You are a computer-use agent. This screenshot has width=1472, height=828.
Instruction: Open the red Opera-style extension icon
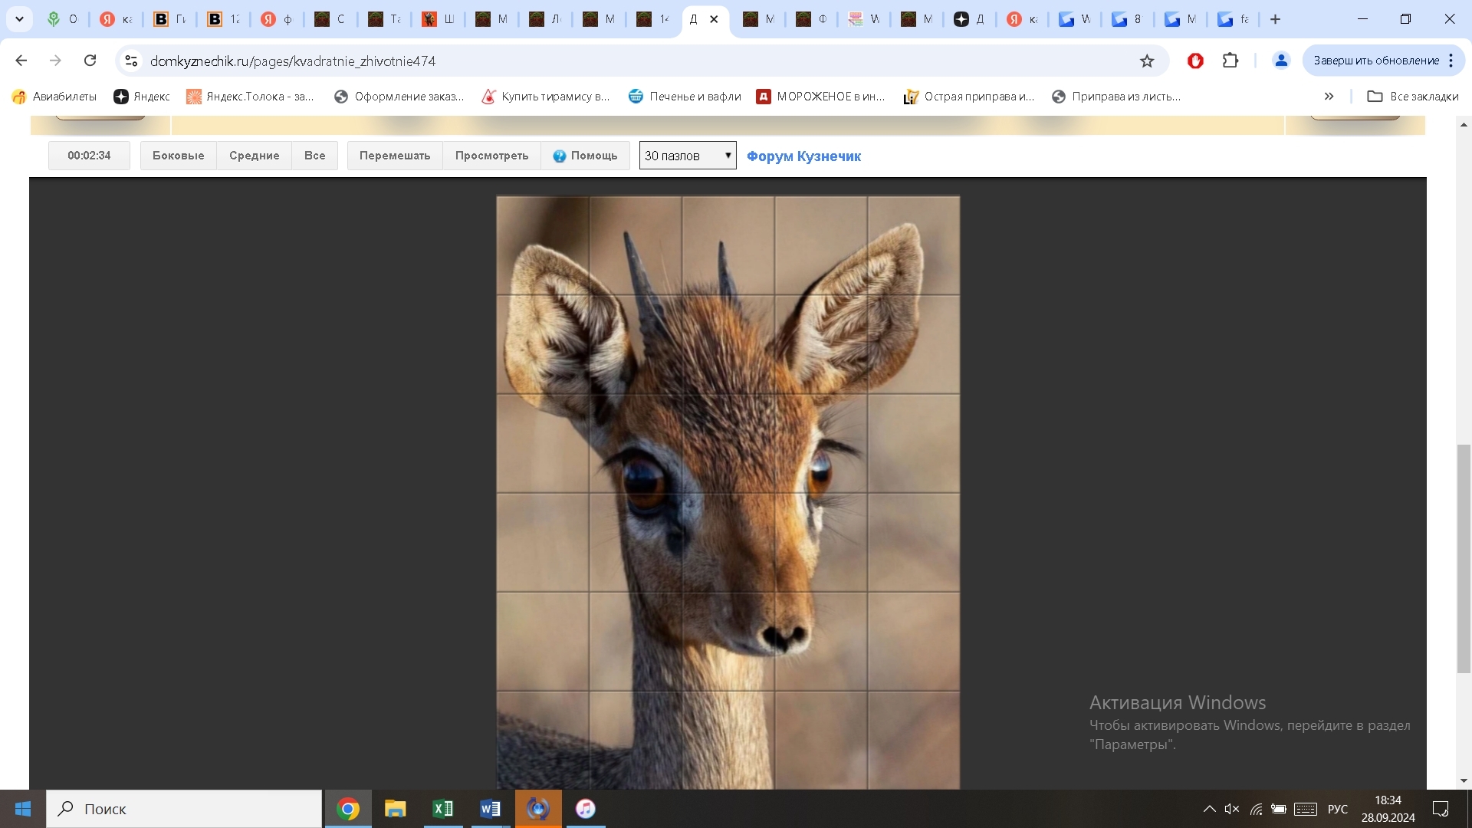point(1195,61)
